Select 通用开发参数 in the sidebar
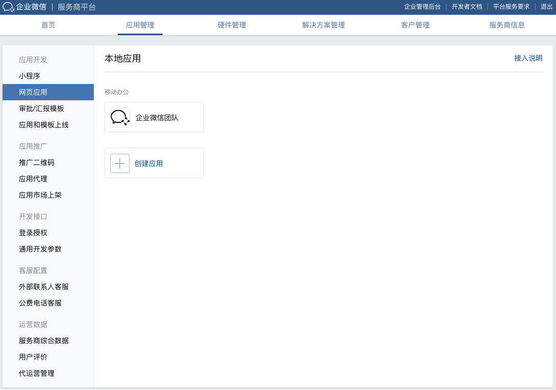Viewport: 556px width, 390px height. click(48, 249)
